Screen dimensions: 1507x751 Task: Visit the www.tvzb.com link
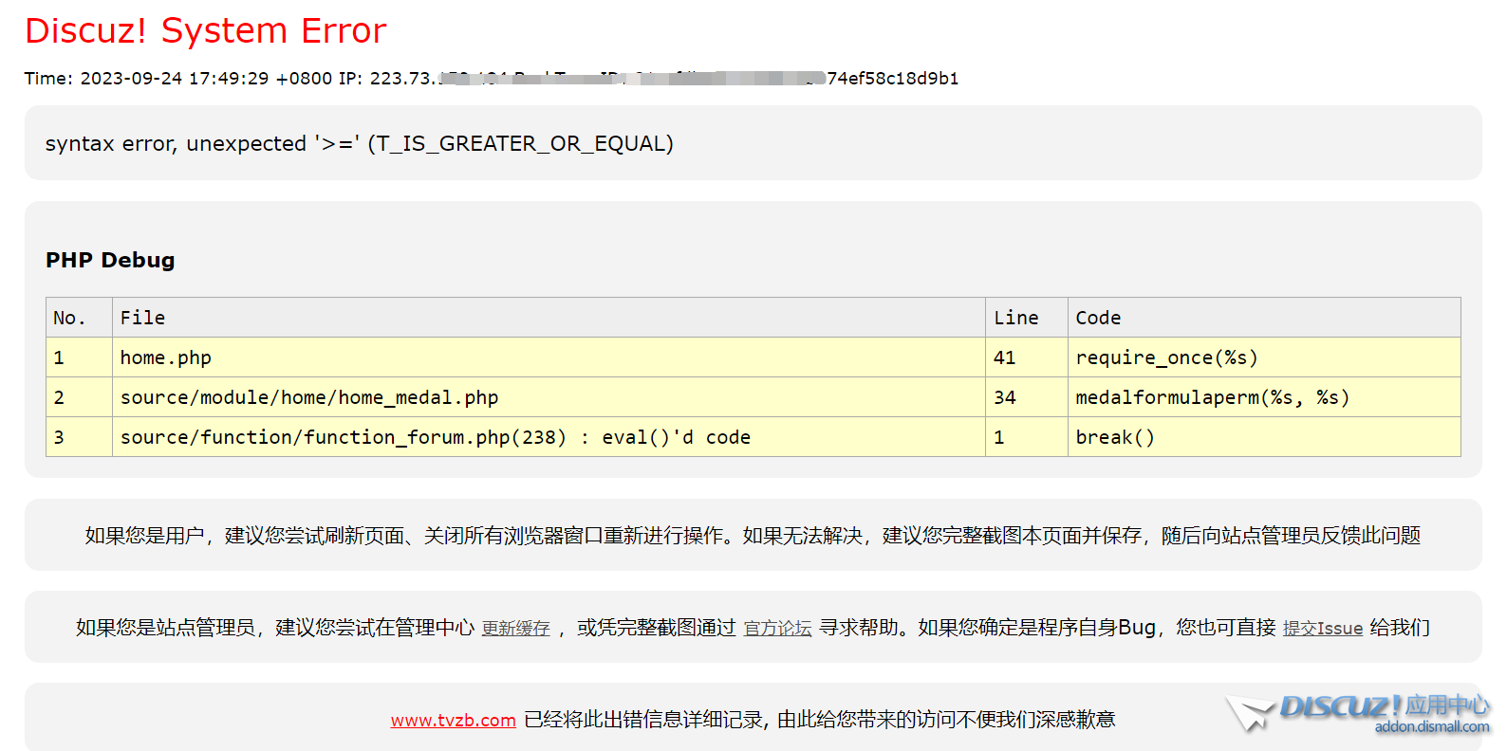(453, 720)
